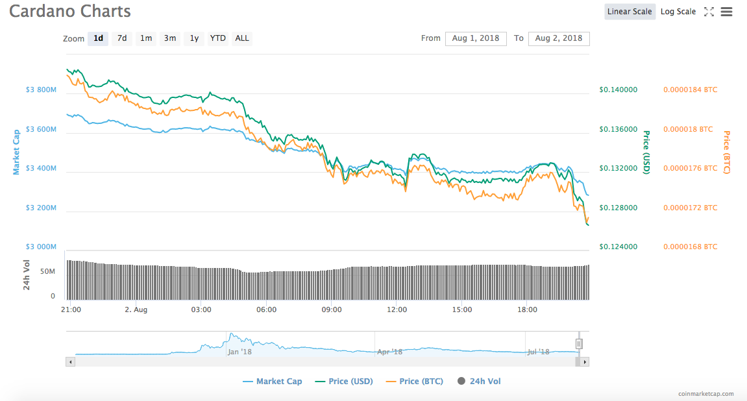
Task: Select YTD zoom range
Action: click(217, 38)
